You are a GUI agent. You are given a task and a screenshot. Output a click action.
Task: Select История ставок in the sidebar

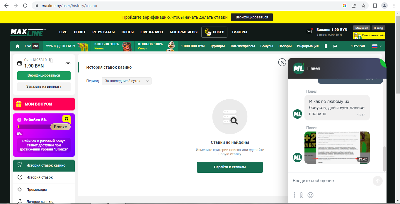click(x=40, y=177)
